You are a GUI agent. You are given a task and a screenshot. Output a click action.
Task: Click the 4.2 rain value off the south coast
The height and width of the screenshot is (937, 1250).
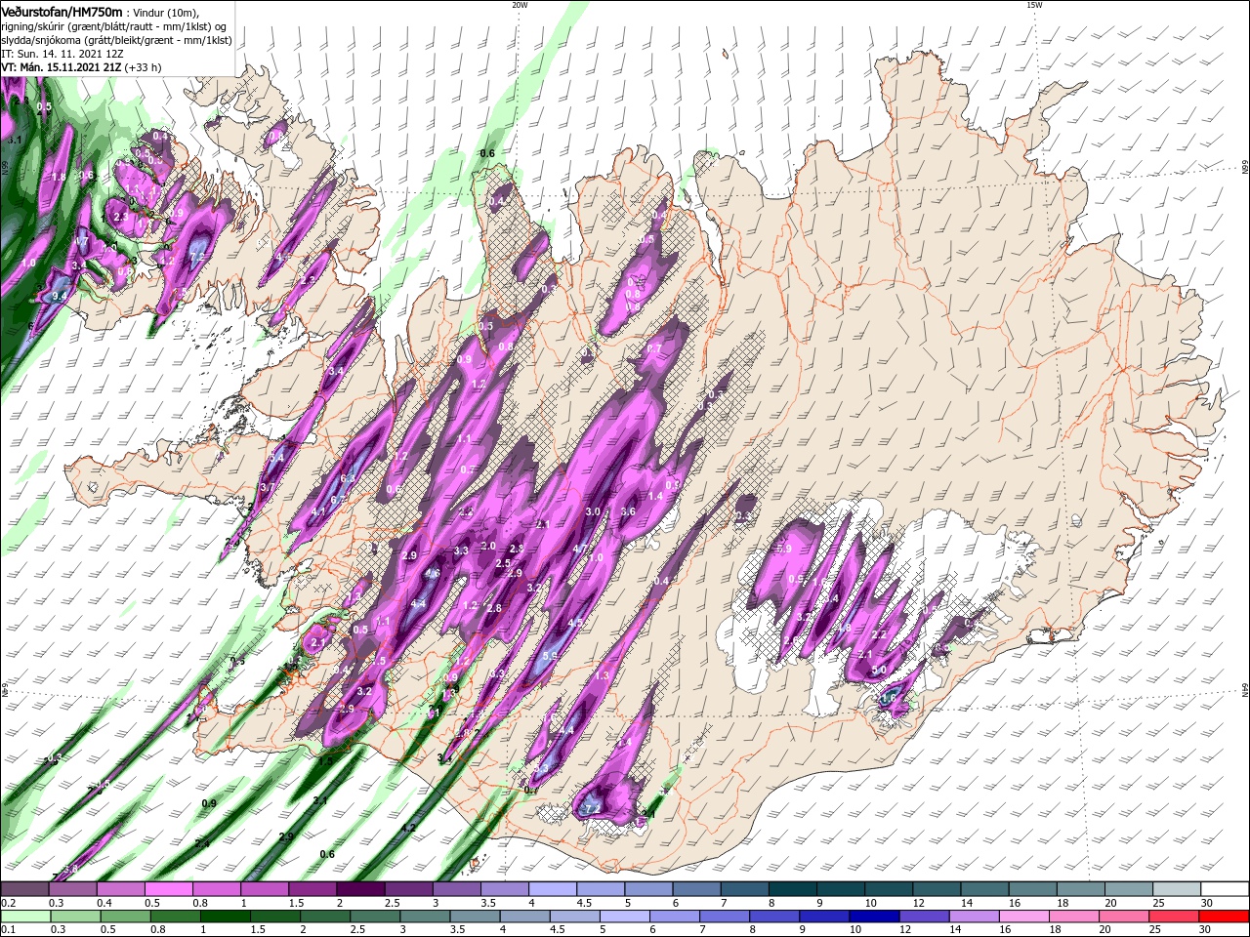(409, 828)
